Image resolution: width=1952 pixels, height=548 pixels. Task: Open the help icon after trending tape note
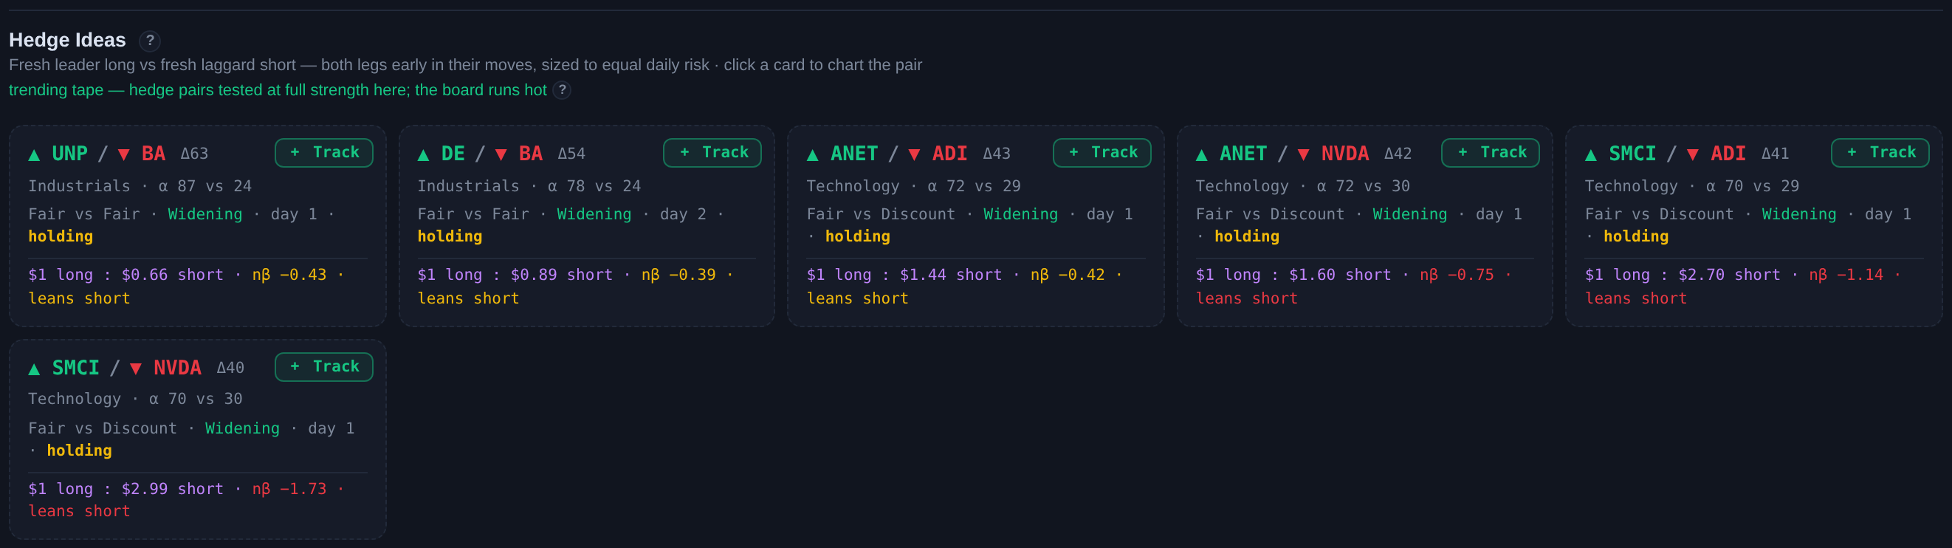pos(562,90)
